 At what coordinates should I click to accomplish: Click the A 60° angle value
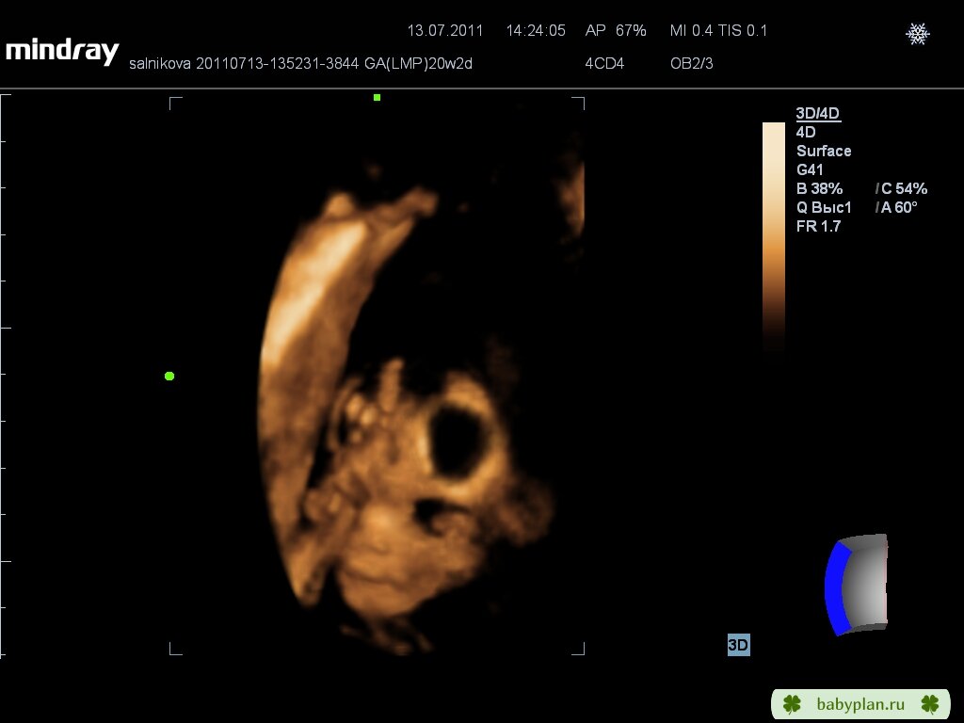[x=899, y=208]
